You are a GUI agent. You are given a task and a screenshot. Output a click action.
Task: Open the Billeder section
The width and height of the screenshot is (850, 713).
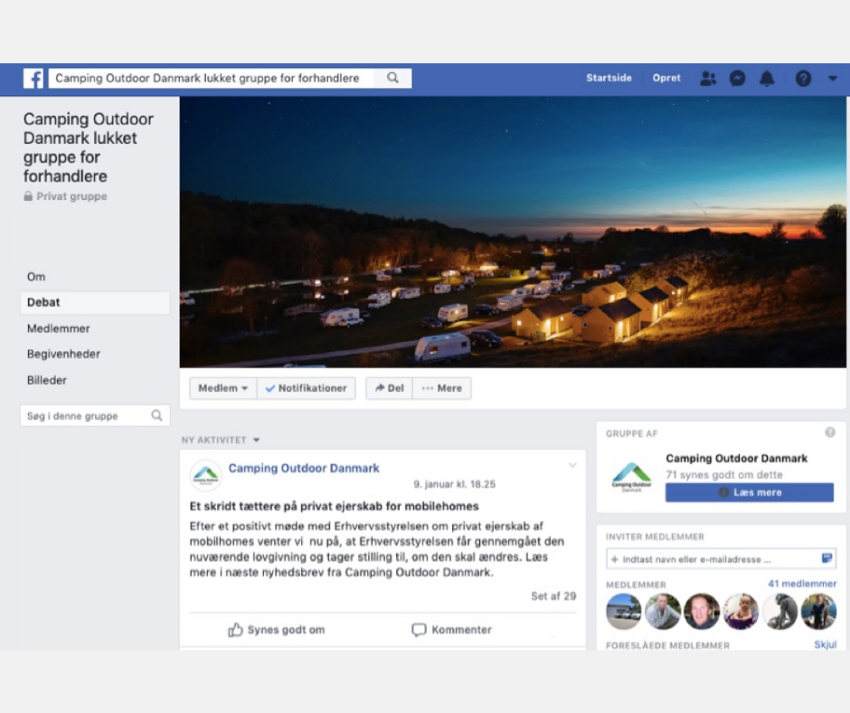point(47,380)
